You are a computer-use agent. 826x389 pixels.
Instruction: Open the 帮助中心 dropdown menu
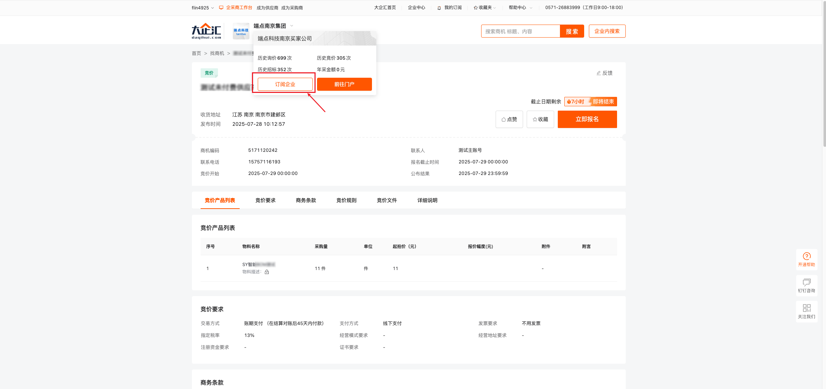pos(519,7)
